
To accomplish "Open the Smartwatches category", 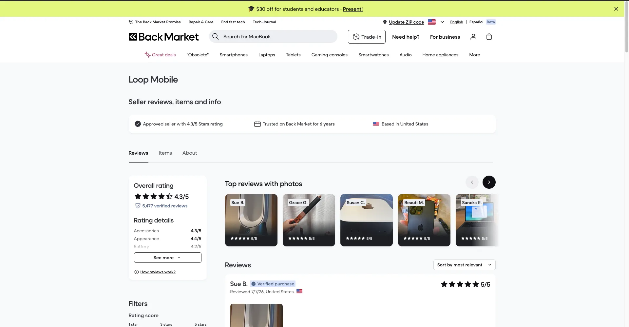I will coord(373,55).
